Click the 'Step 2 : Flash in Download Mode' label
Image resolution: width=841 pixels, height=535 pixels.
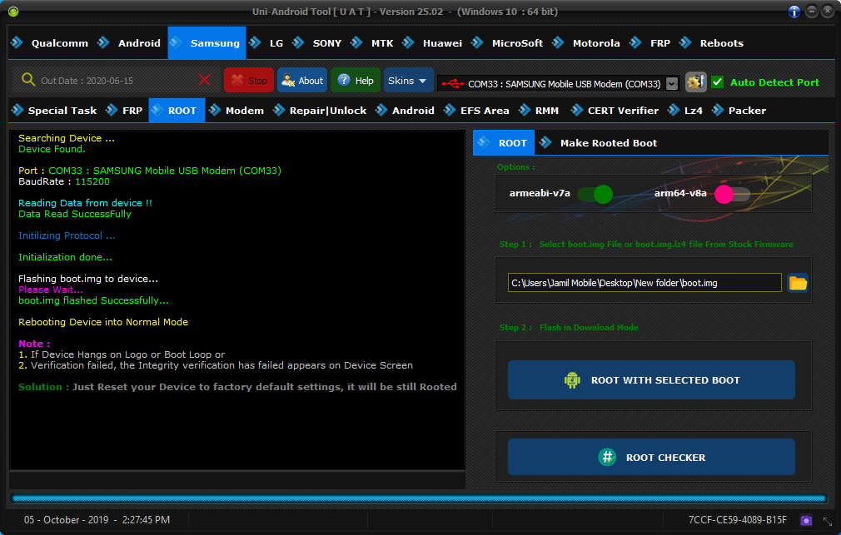pos(569,328)
